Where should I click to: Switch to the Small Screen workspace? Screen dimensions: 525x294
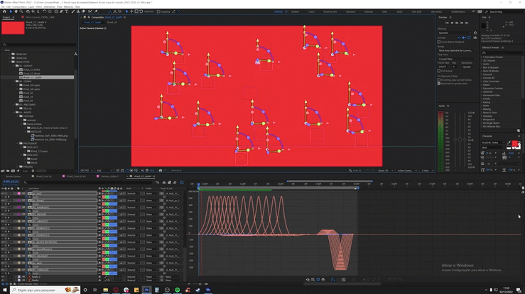330,11
